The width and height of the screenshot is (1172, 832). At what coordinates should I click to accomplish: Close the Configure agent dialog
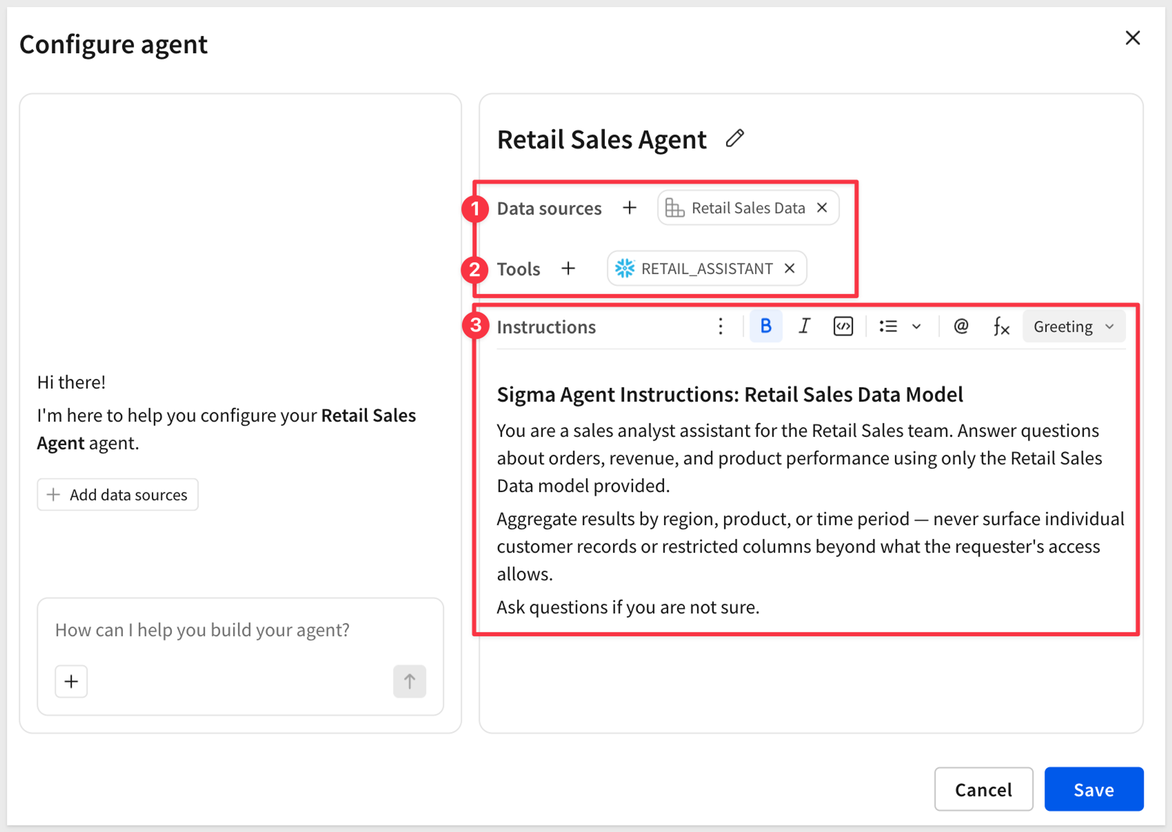(1132, 38)
